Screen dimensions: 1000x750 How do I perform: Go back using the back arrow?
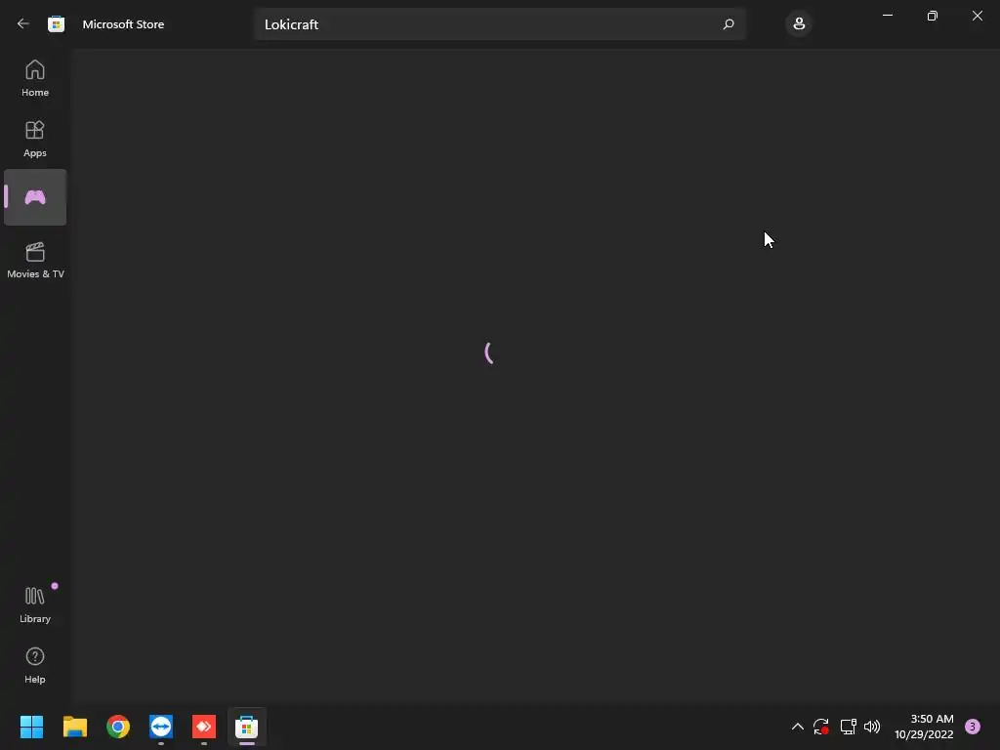point(23,23)
